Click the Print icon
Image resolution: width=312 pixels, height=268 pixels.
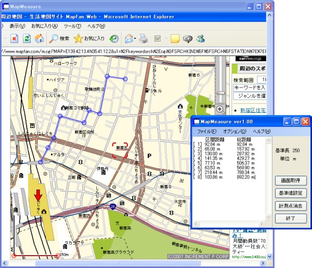pyautogui.click(x=144, y=38)
